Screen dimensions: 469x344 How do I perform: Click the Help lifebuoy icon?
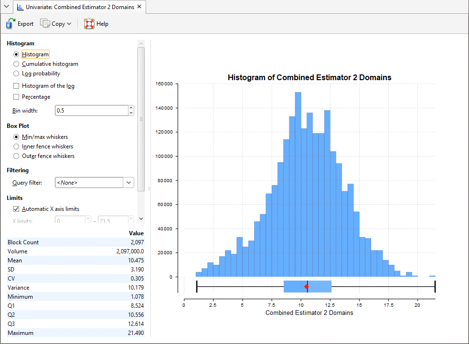point(89,24)
